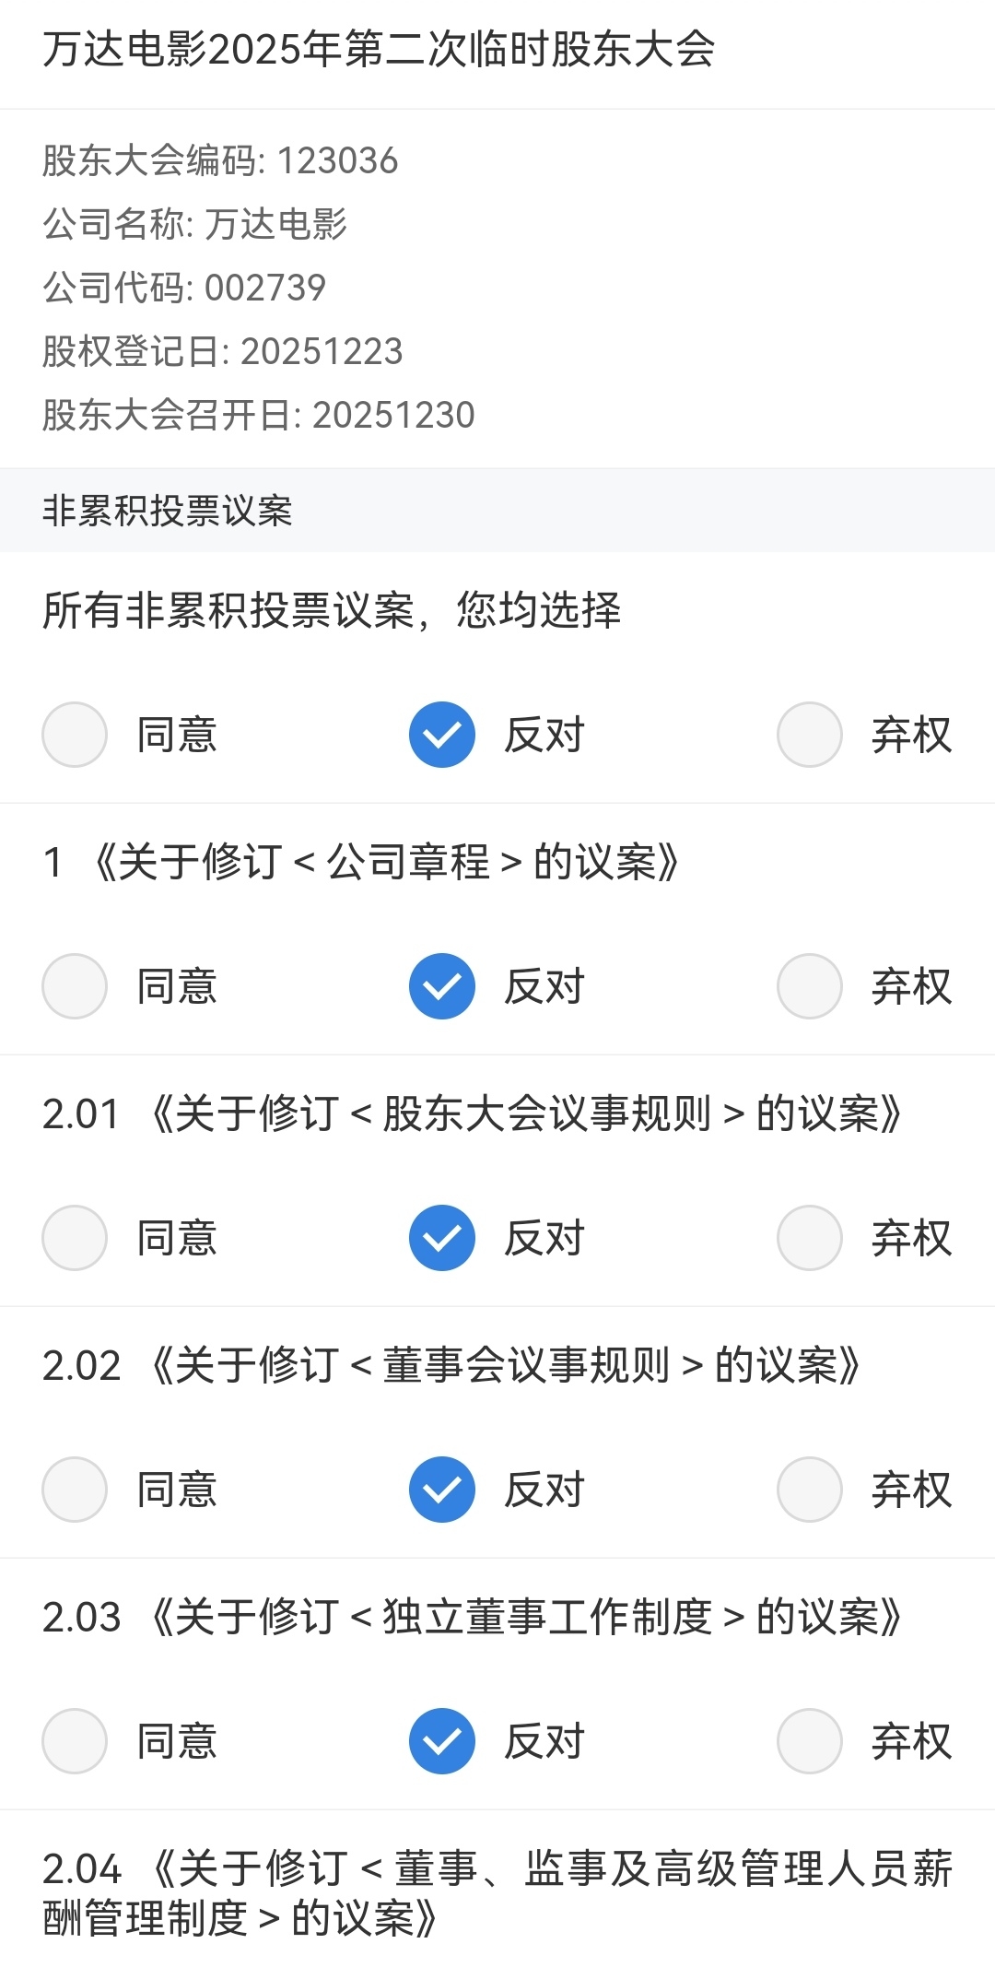The width and height of the screenshot is (995, 1979).
Task: Pick 反对 for proposal 2.02 董事会议事规则
Action: 442,1490
